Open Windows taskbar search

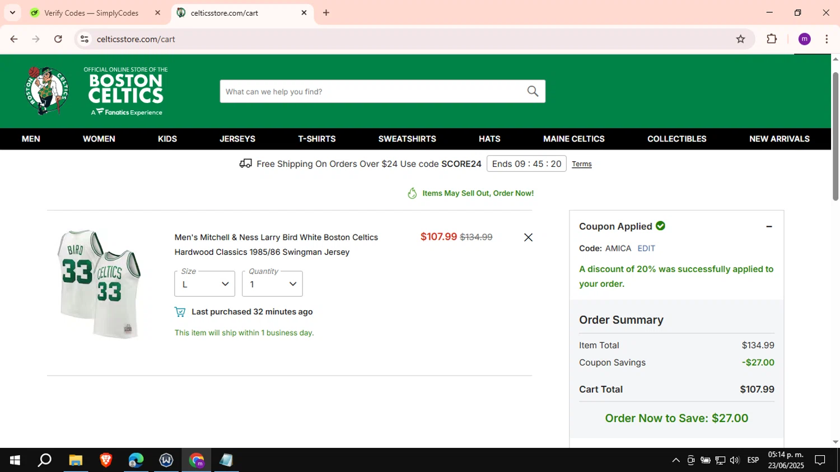(x=45, y=460)
